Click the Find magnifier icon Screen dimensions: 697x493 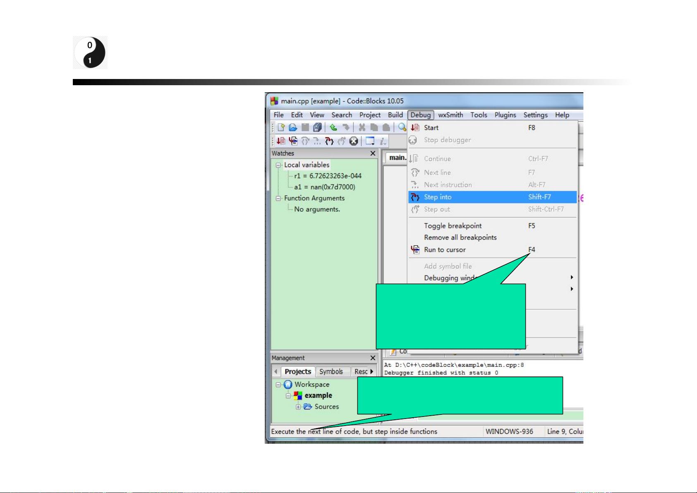pos(402,127)
